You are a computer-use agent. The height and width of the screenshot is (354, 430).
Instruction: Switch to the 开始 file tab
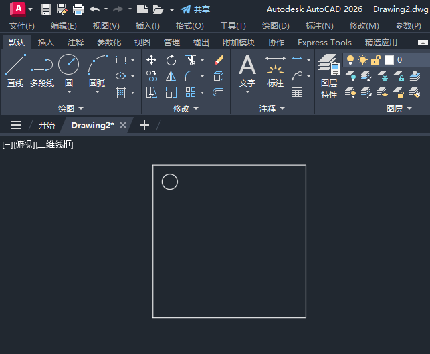pos(47,125)
